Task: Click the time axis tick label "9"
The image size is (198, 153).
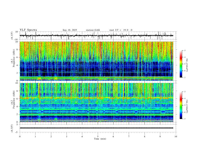Action: 160,136
